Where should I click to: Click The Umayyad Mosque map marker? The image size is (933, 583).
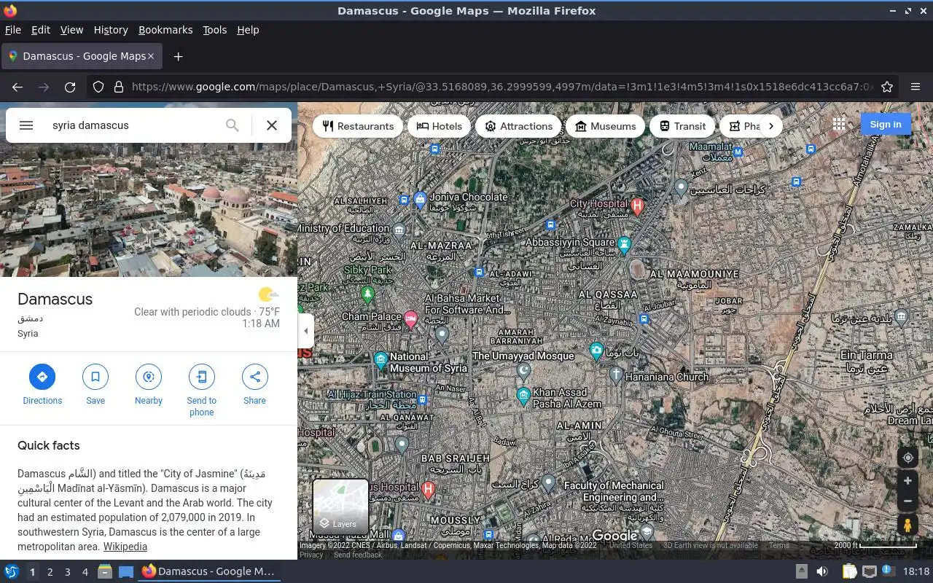pyautogui.click(x=523, y=370)
